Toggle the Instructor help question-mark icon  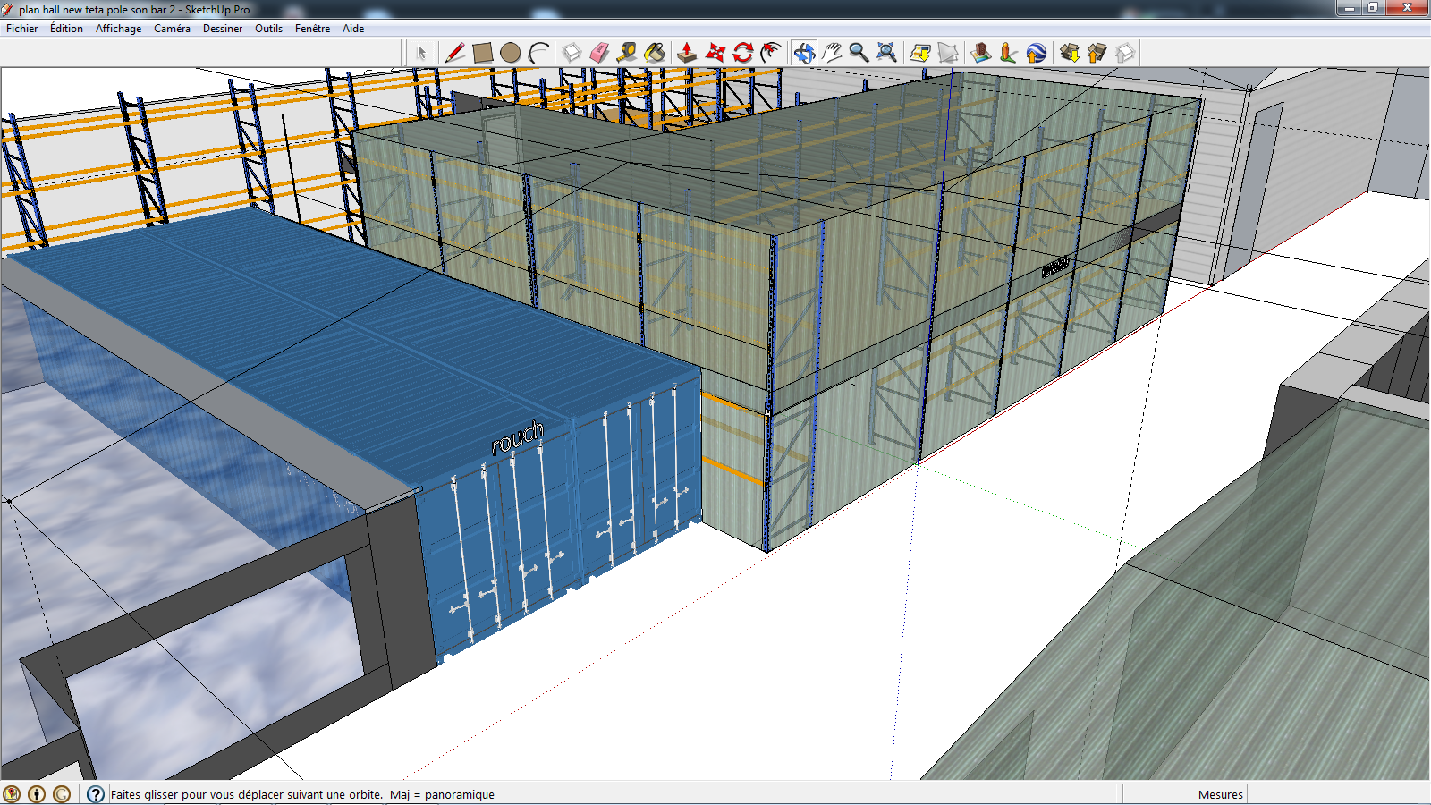point(96,794)
